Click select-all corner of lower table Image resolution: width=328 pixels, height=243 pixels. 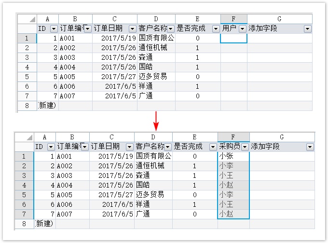point(24,137)
